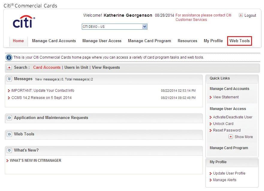This screenshot has width=264, height=191.
Task: Click the My Profile panel header
Action: point(232,162)
